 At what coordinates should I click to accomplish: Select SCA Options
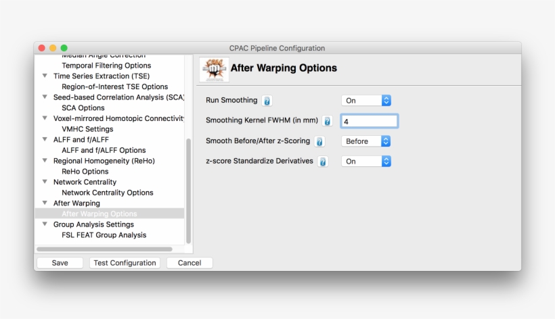tap(83, 107)
